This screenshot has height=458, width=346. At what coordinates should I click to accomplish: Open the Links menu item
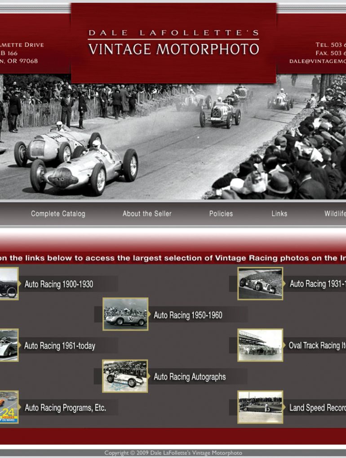click(x=279, y=214)
